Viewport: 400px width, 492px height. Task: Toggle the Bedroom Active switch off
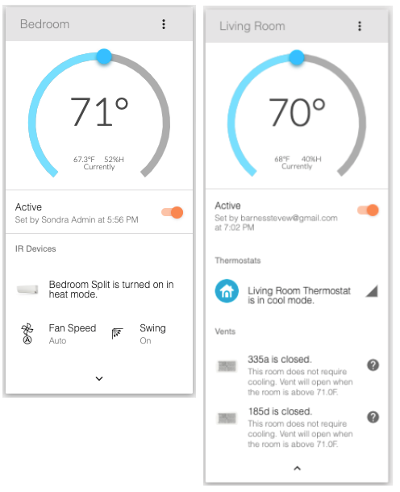[x=173, y=212]
